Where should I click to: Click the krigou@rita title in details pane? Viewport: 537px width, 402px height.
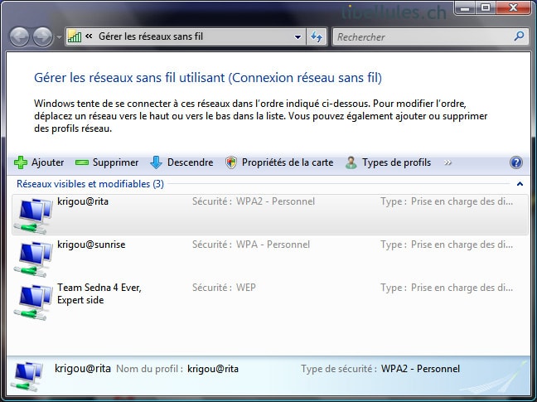click(x=83, y=369)
